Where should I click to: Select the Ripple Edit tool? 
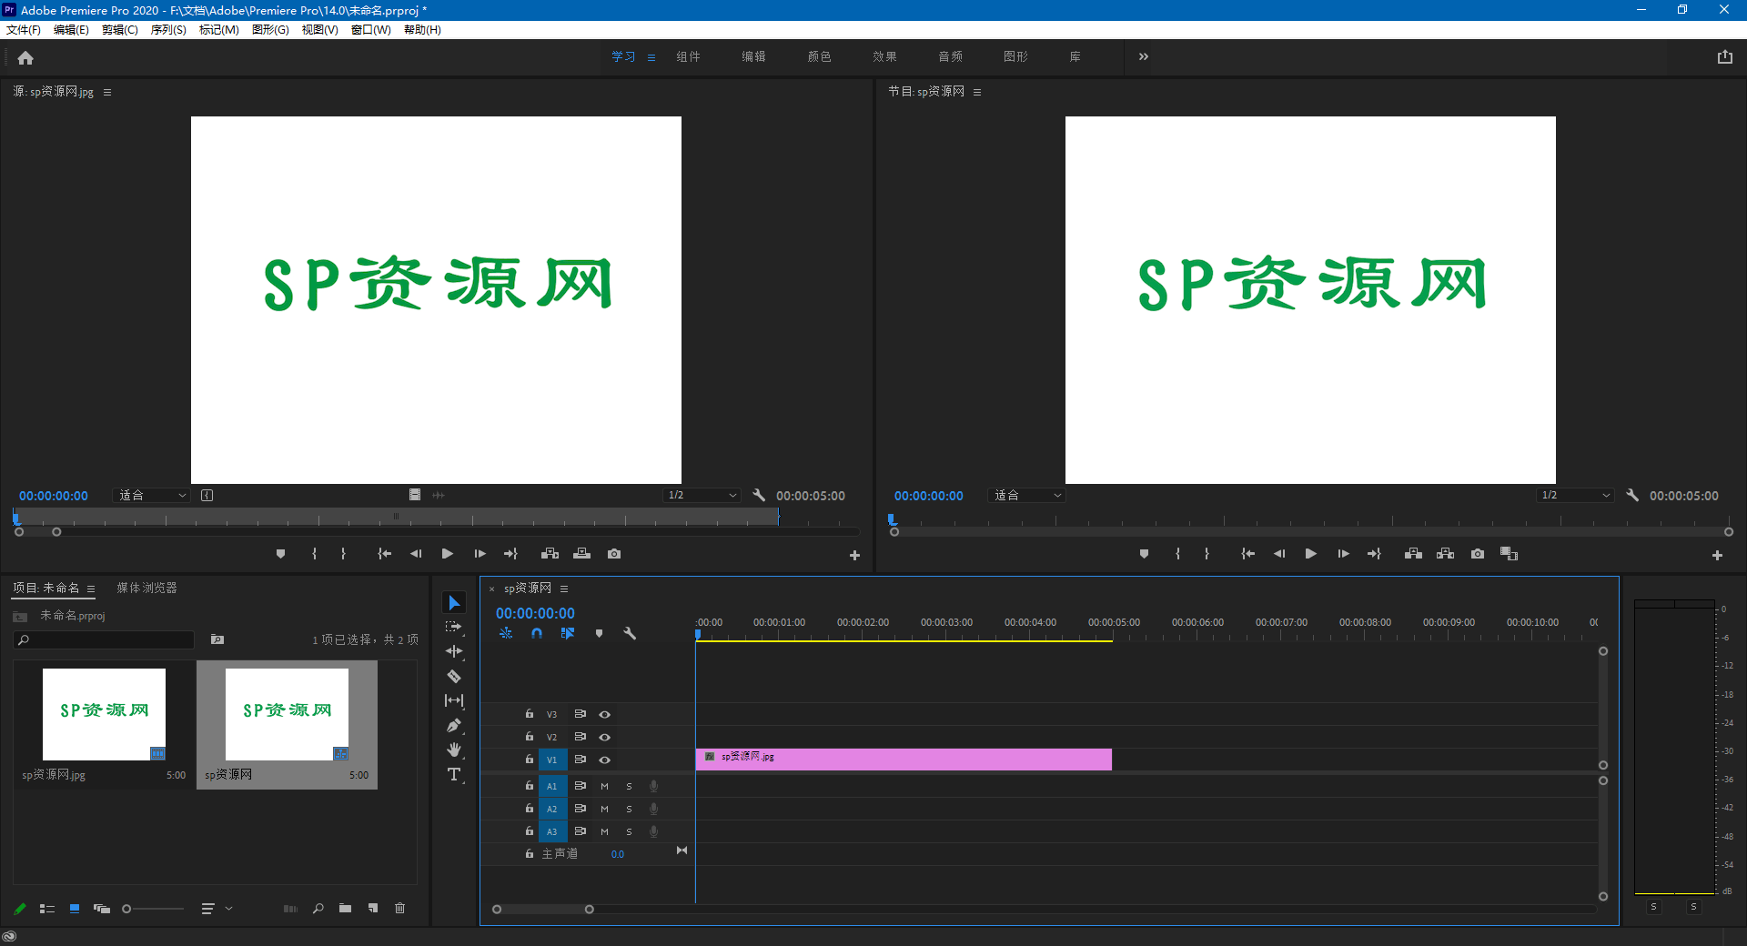point(454,651)
